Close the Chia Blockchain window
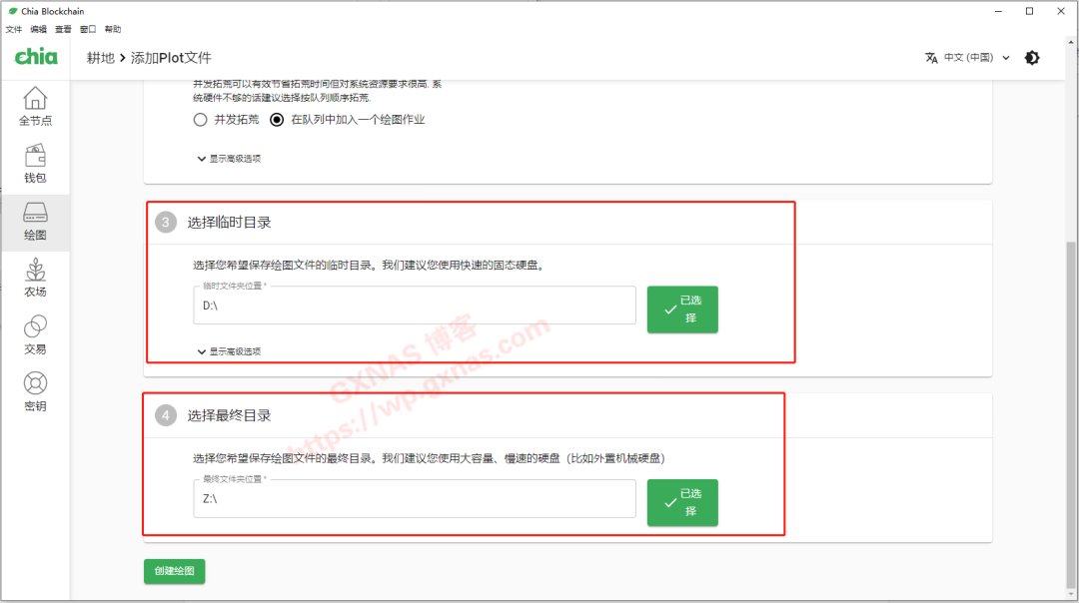The height and width of the screenshot is (603, 1079). (x=1061, y=11)
